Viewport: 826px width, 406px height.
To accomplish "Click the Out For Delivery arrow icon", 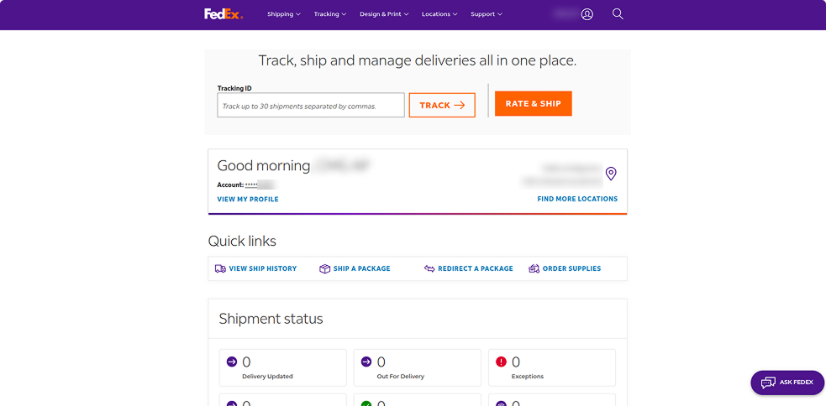I will pyautogui.click(x=366, y=362).
